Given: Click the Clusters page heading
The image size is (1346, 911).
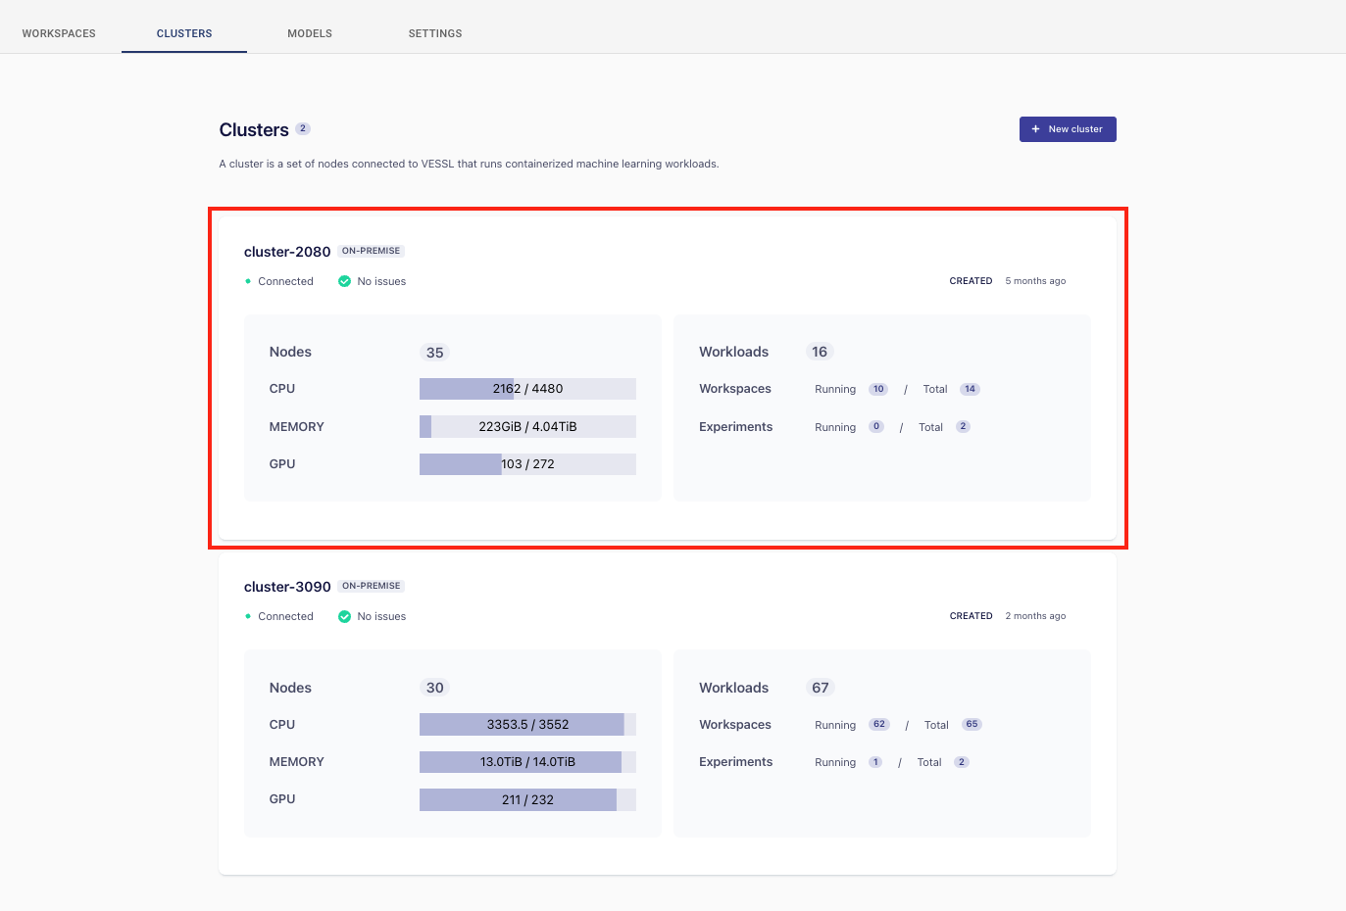Looking at the screenshot, I should [x=254, y=130].
